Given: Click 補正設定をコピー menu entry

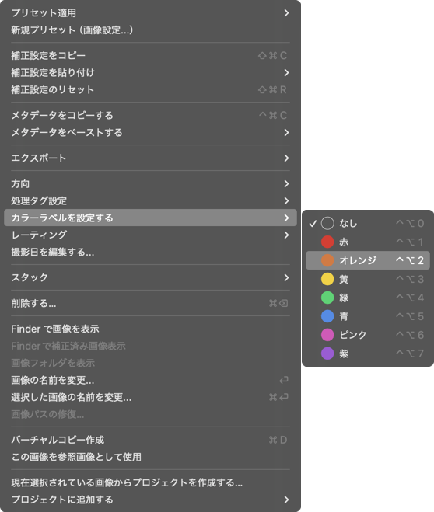Looking at the screenshot, I should (x=150, y=55).
